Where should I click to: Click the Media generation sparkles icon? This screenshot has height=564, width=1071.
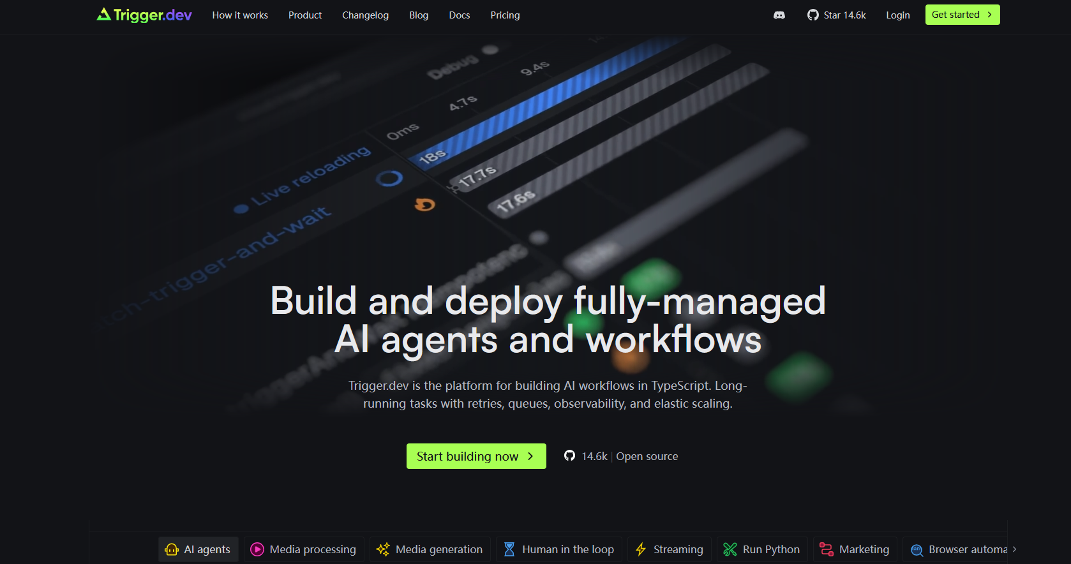point(383,549)
